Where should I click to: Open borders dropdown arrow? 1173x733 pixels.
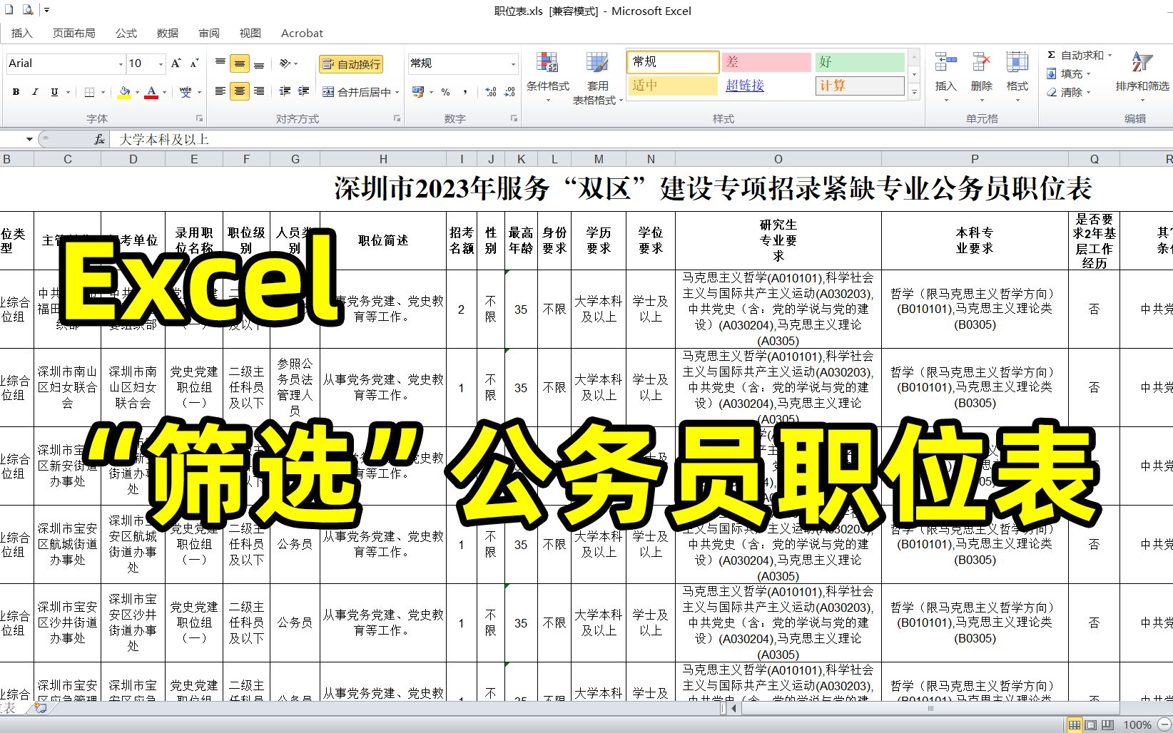[103, 92]
